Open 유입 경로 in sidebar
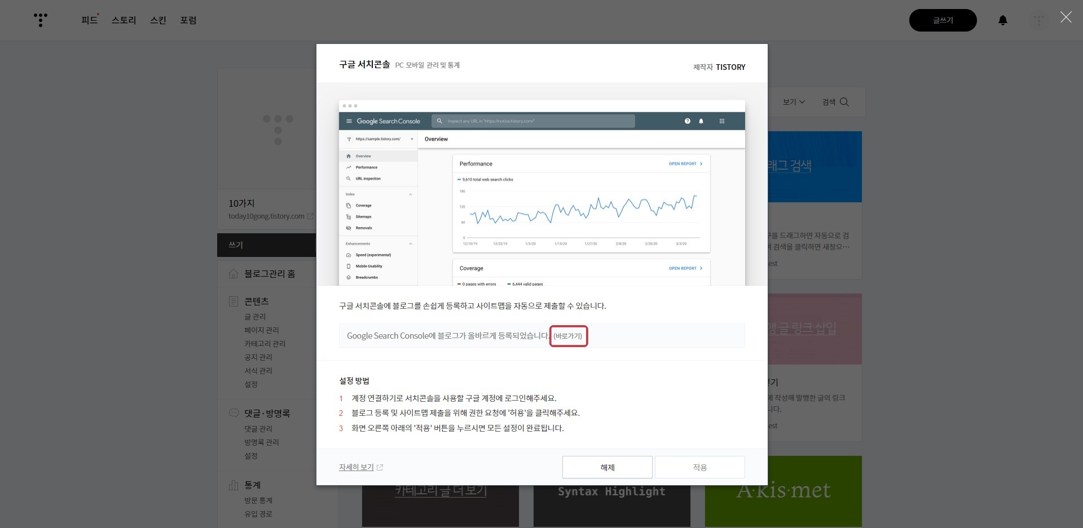 click(x=258, y=514)
